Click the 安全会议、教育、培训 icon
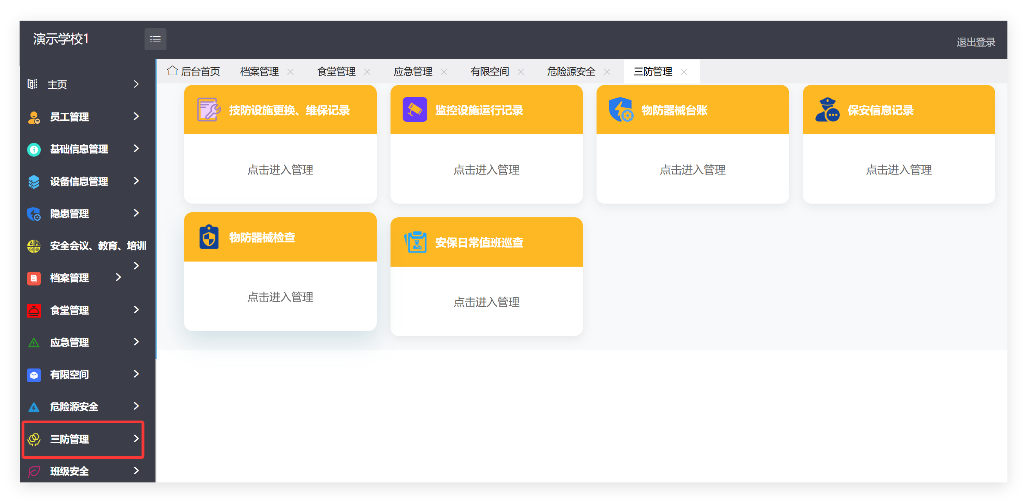Viewport: 1027px width, 502px height. tap(34, 246)
